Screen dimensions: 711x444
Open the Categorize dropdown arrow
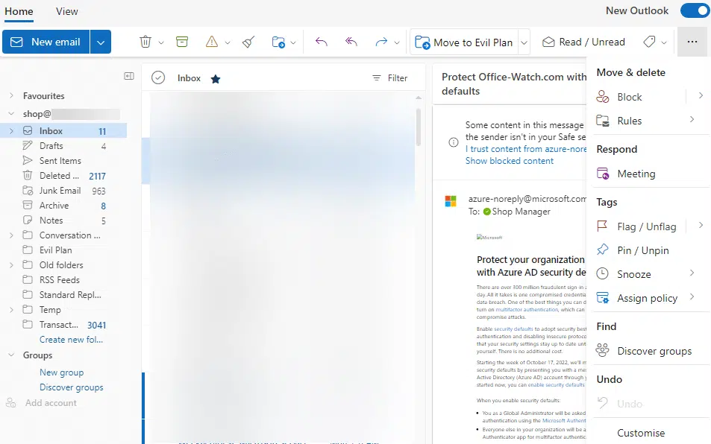pyautogui.click(x=664, y=42)
